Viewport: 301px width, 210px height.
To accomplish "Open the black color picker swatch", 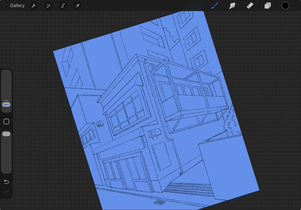I will (x=285, y=6).
